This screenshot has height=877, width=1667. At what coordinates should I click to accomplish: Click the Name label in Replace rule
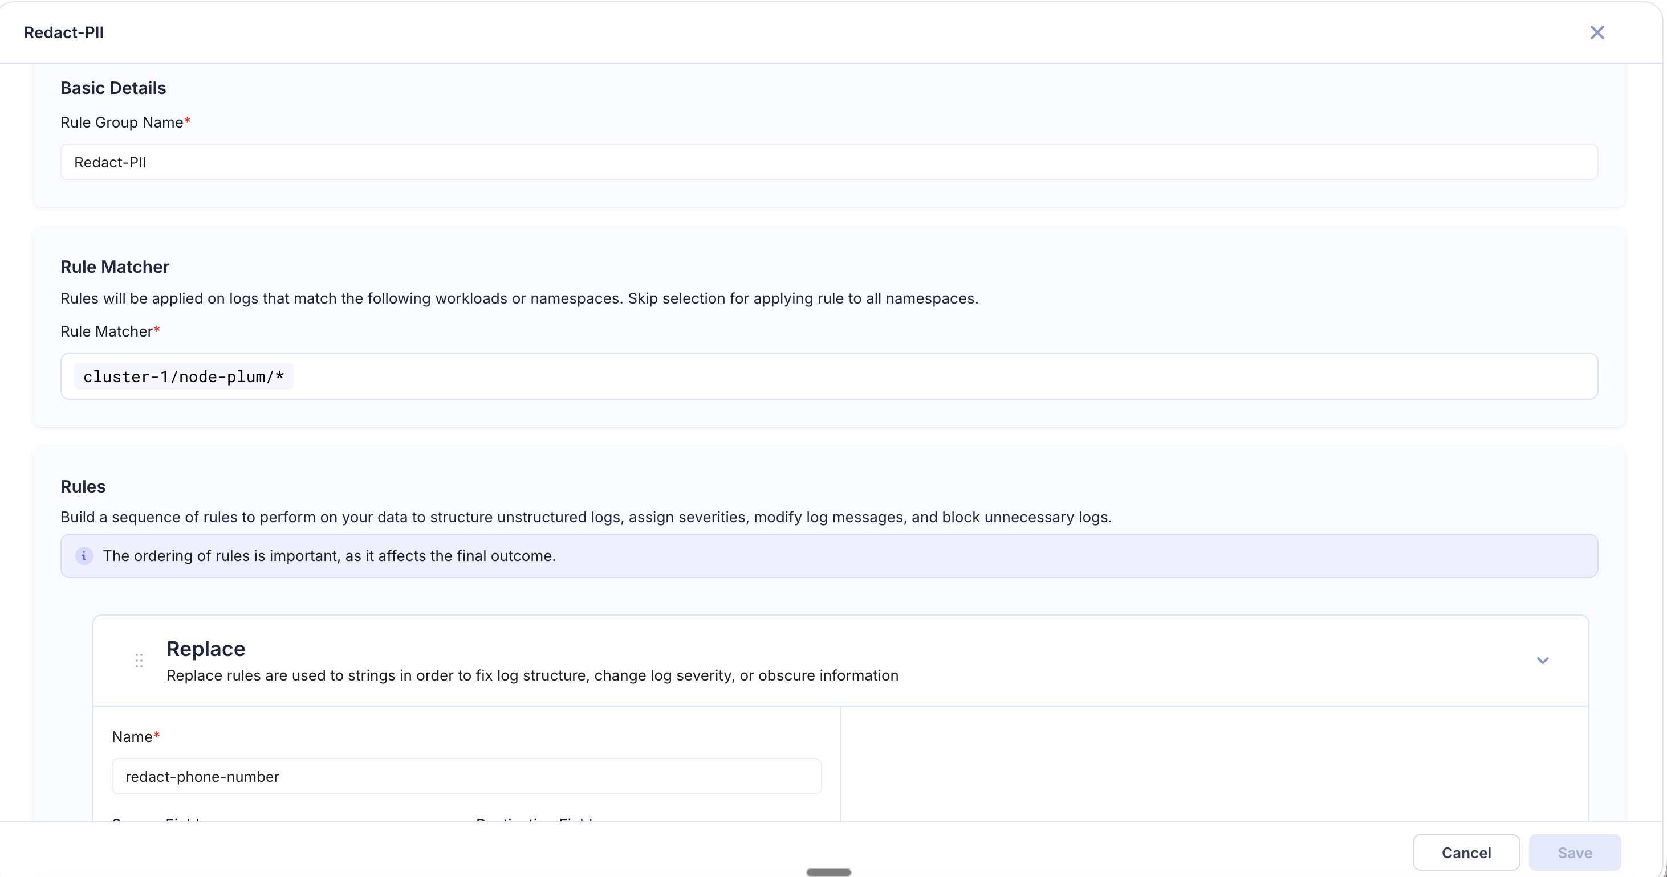coord(132,737)
